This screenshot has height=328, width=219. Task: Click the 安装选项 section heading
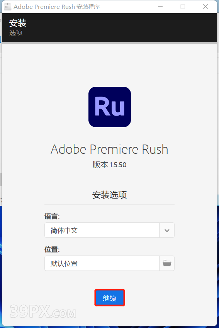click(109, 195)
